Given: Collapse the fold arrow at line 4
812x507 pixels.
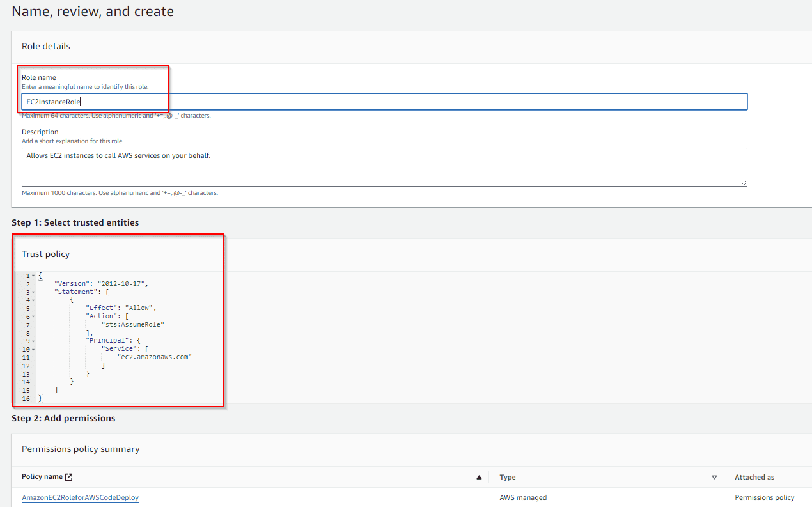Looking at the screenshot, I should 33,300.
